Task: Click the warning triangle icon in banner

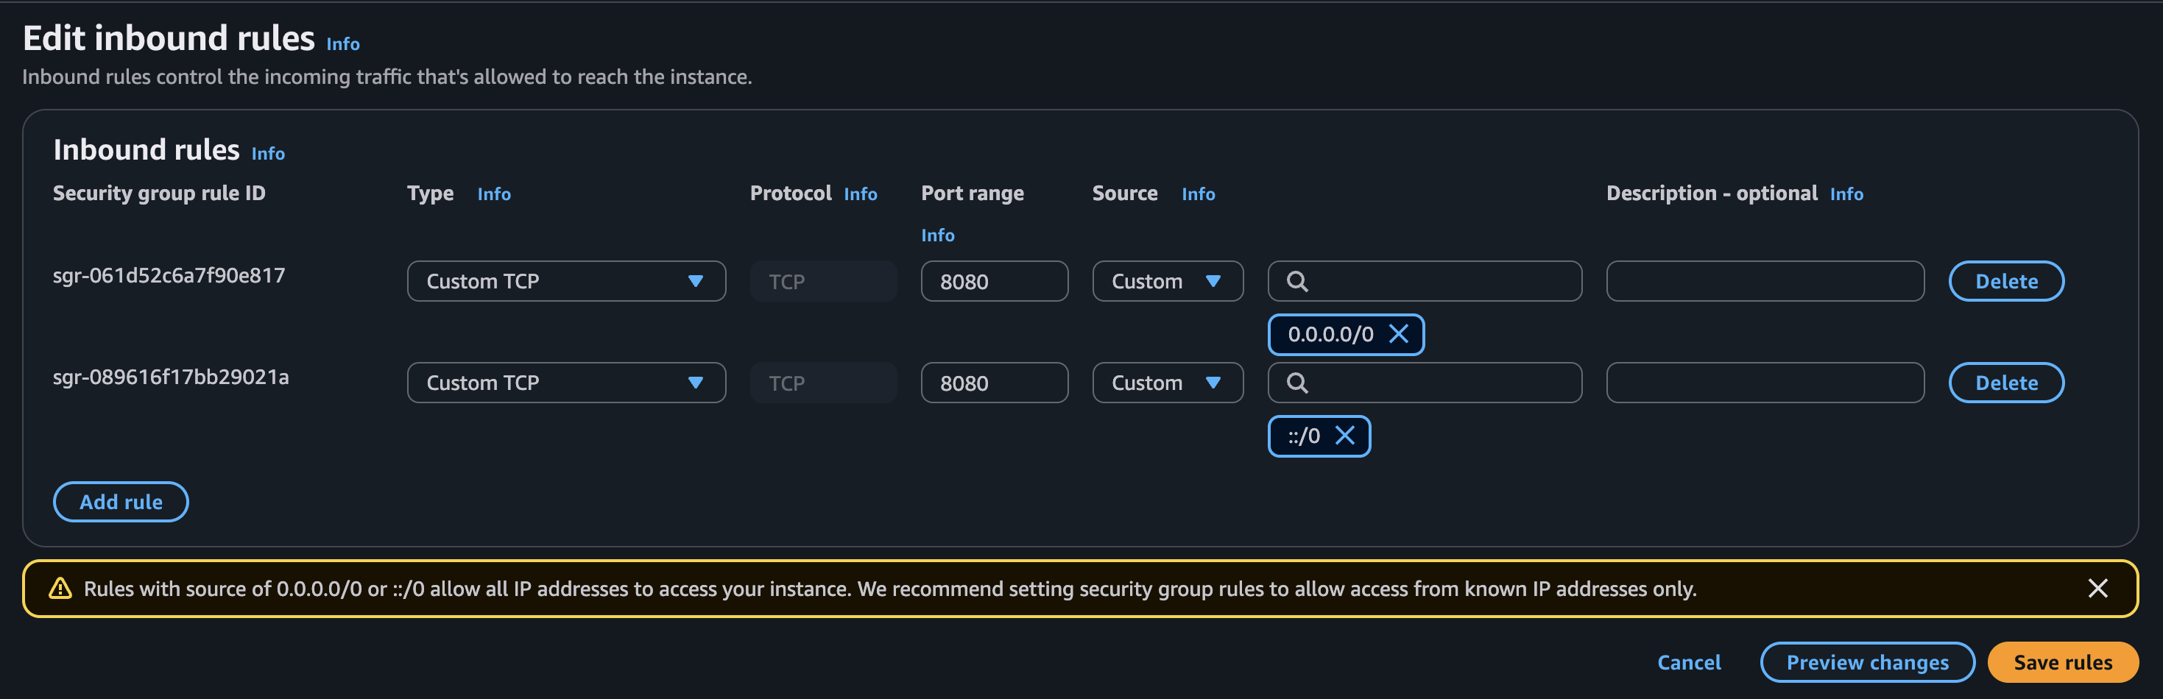Action: tap(60, 588)
